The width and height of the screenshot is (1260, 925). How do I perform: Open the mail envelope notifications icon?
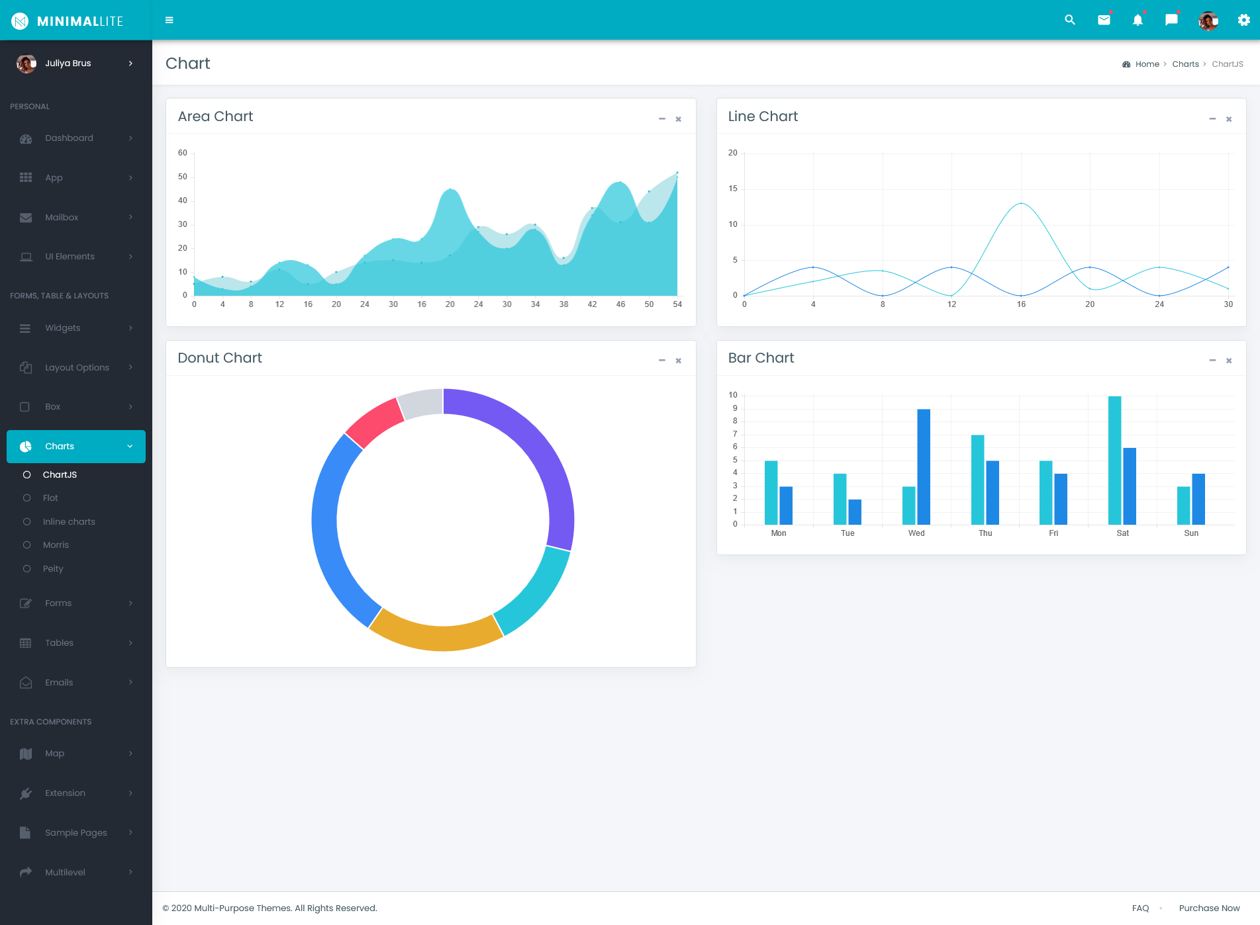pyautogui.click(x=1104, y=20)
